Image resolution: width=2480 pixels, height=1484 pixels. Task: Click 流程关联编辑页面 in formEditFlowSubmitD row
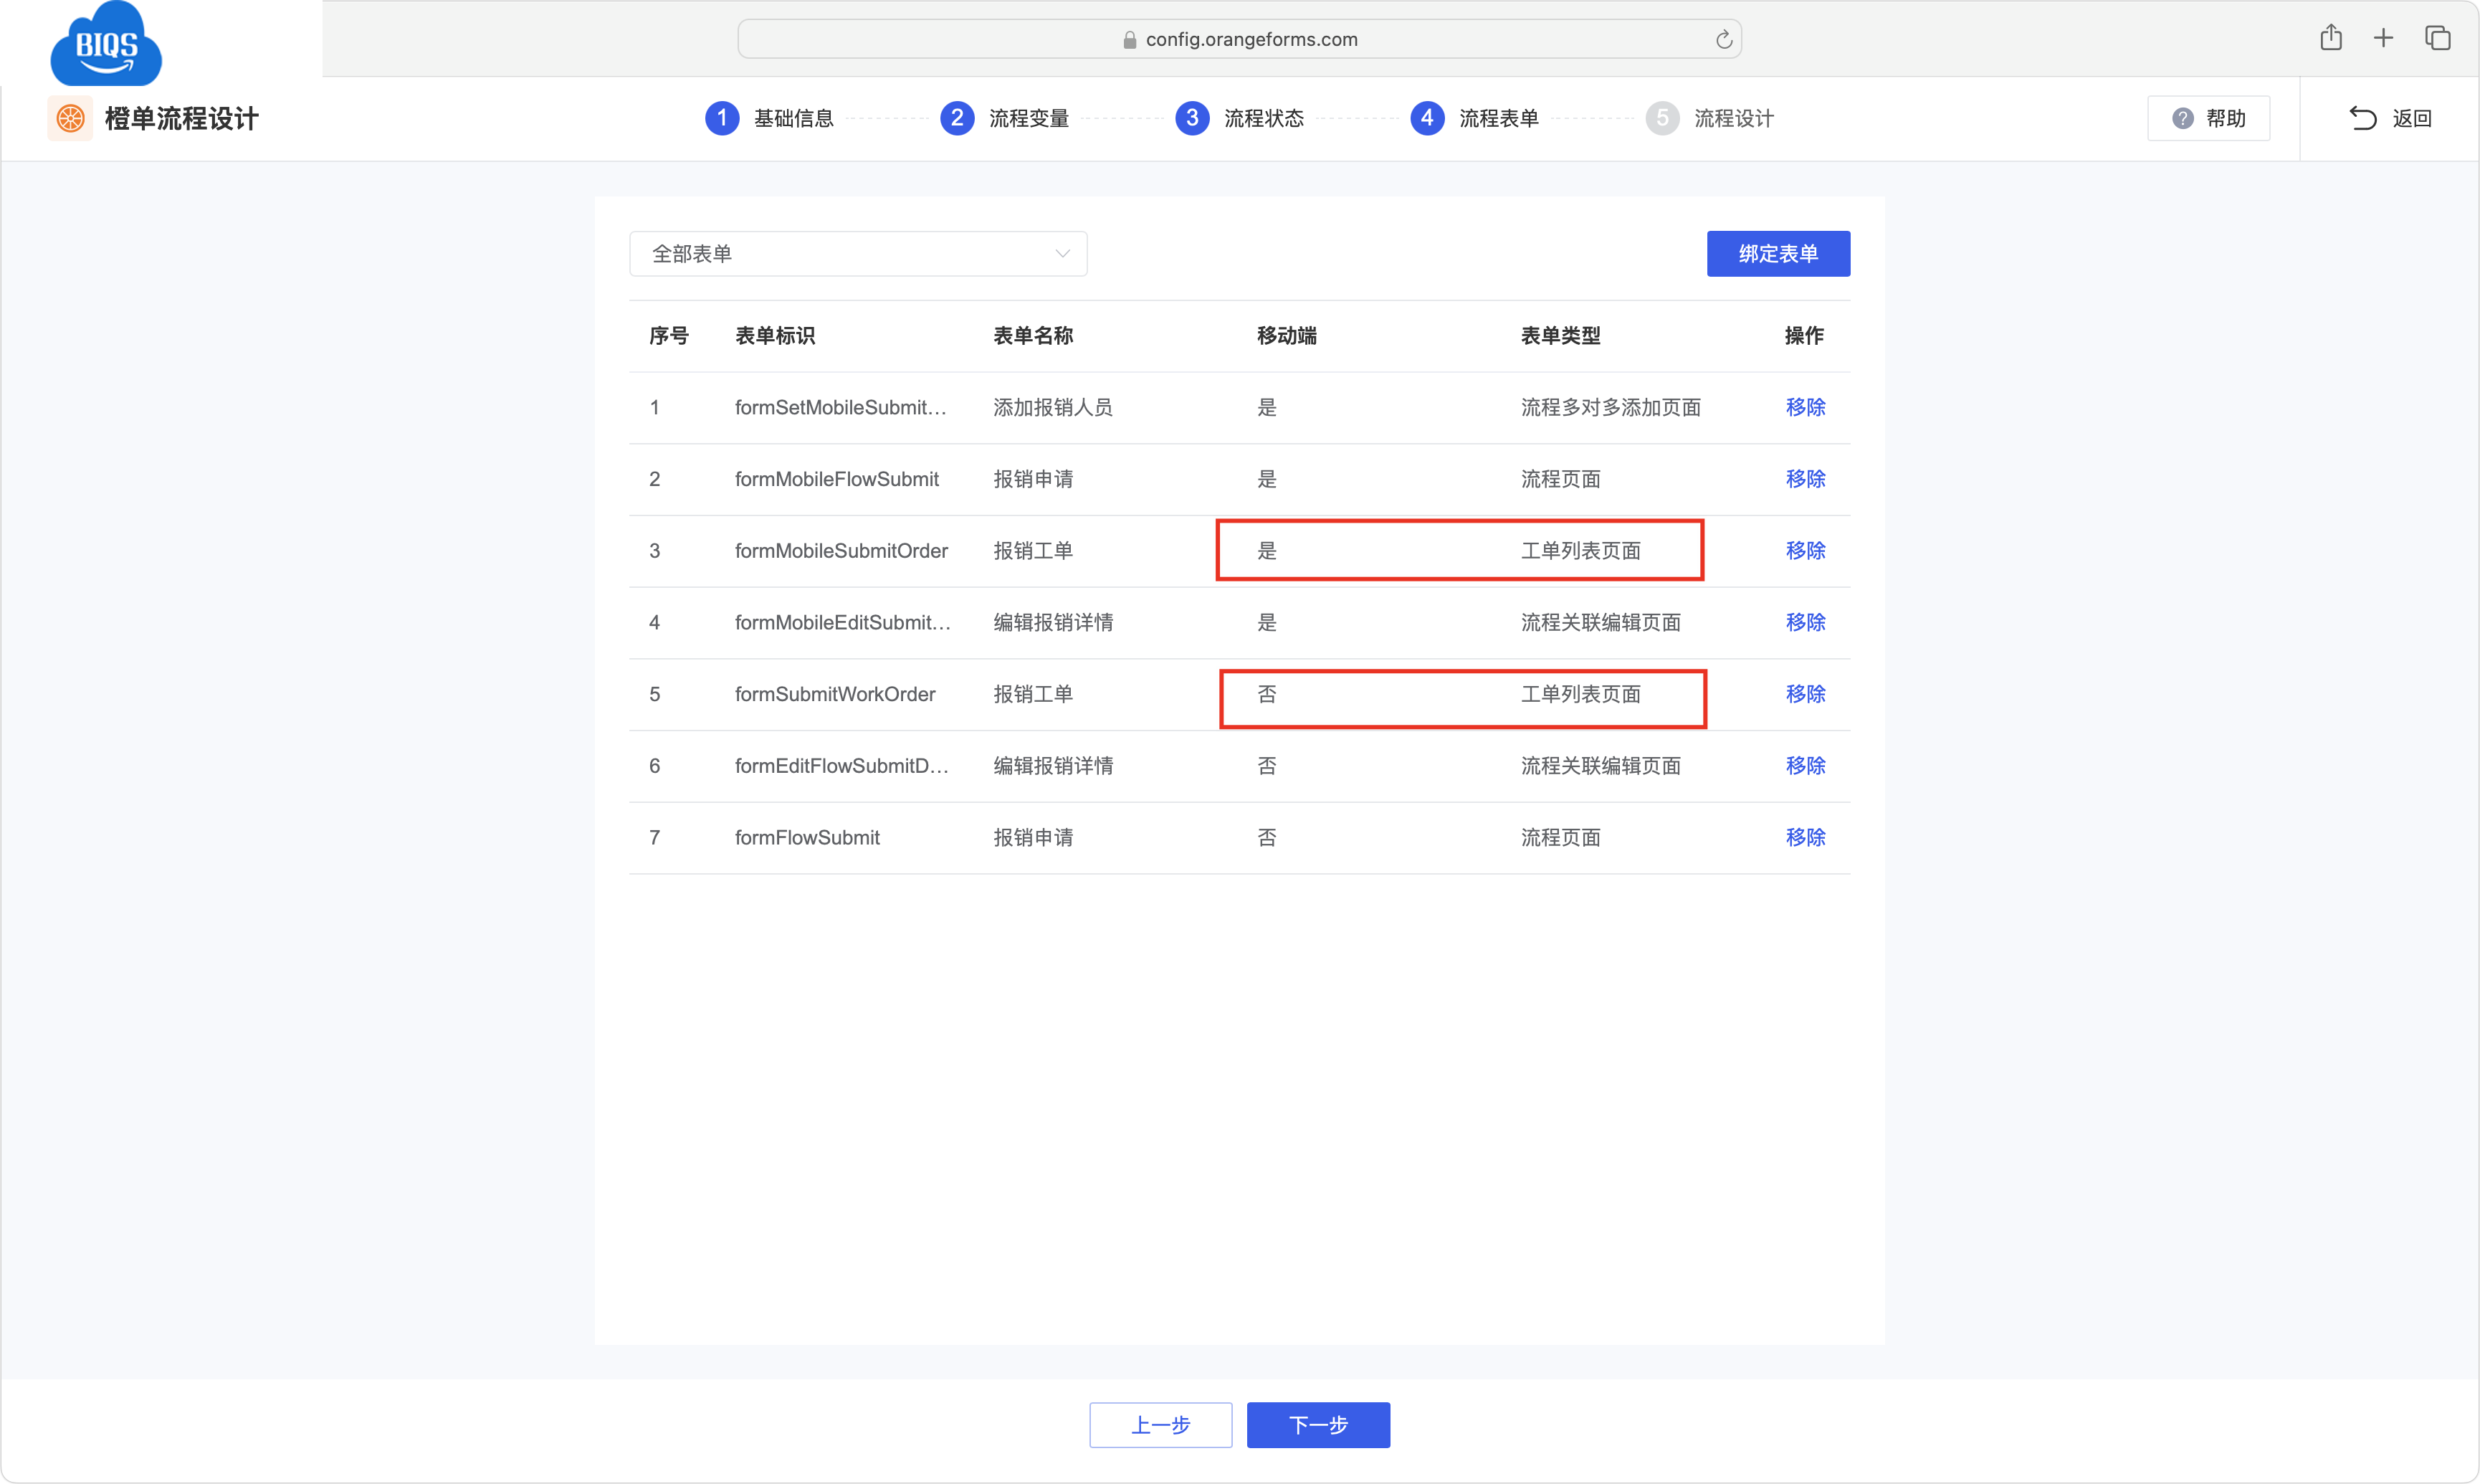pos(1601,766)
